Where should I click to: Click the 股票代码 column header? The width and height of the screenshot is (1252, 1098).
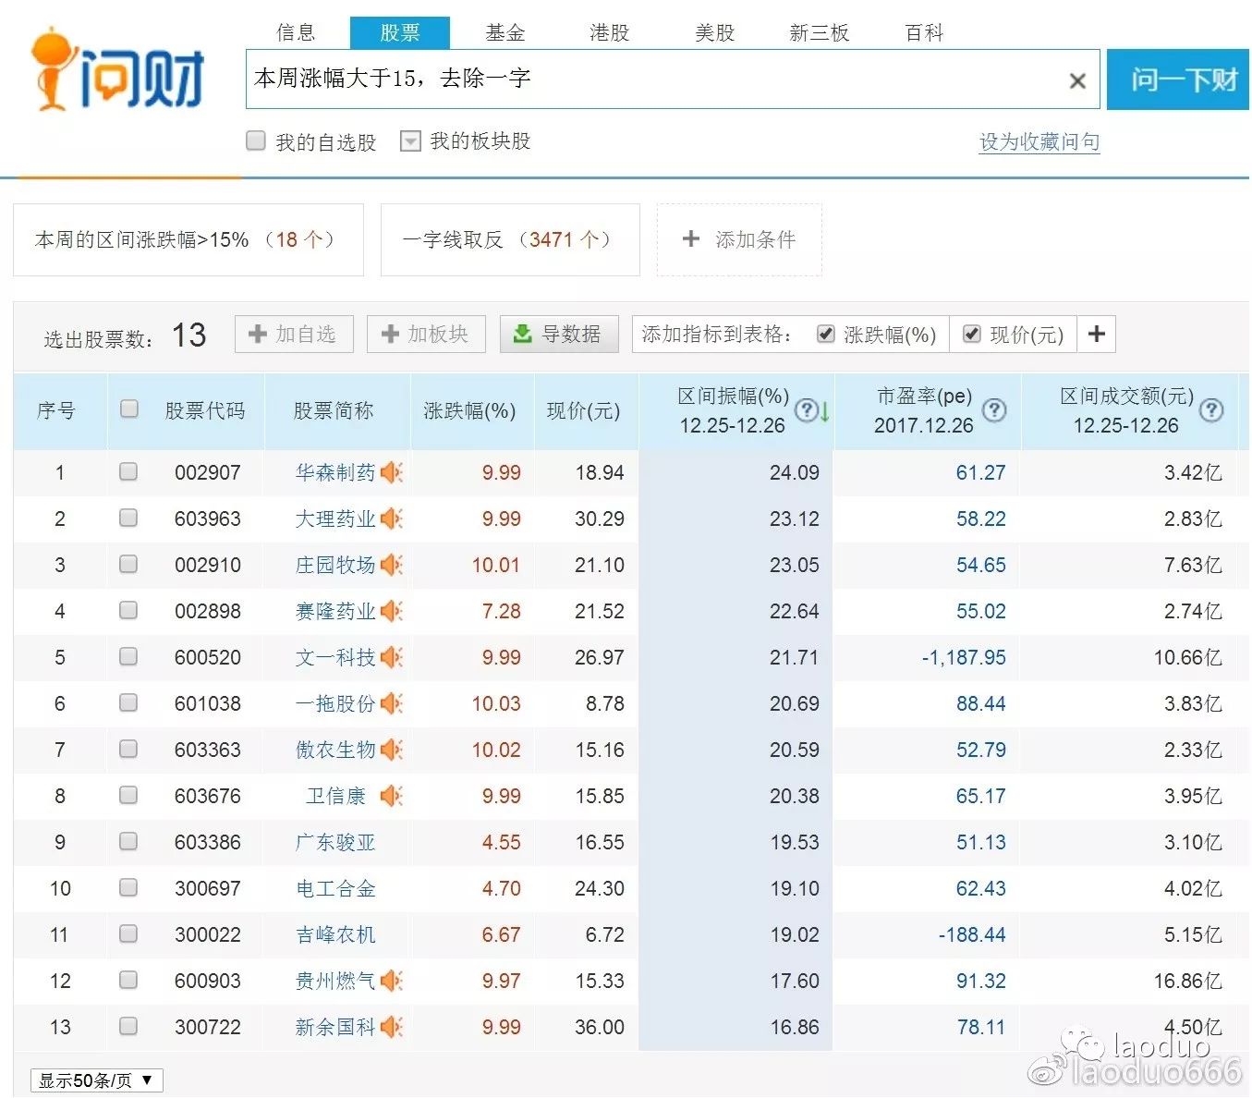pyautogui.click(x=205, y=410)
